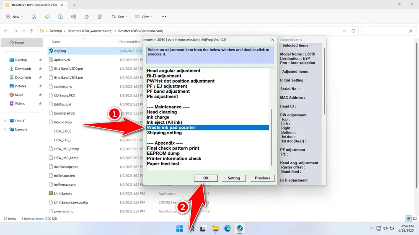Image resolution: width=419 pixels, height=235 pixels.
Task: Open Microsoft Edge from the taskbar
Action: coord(228,229)
